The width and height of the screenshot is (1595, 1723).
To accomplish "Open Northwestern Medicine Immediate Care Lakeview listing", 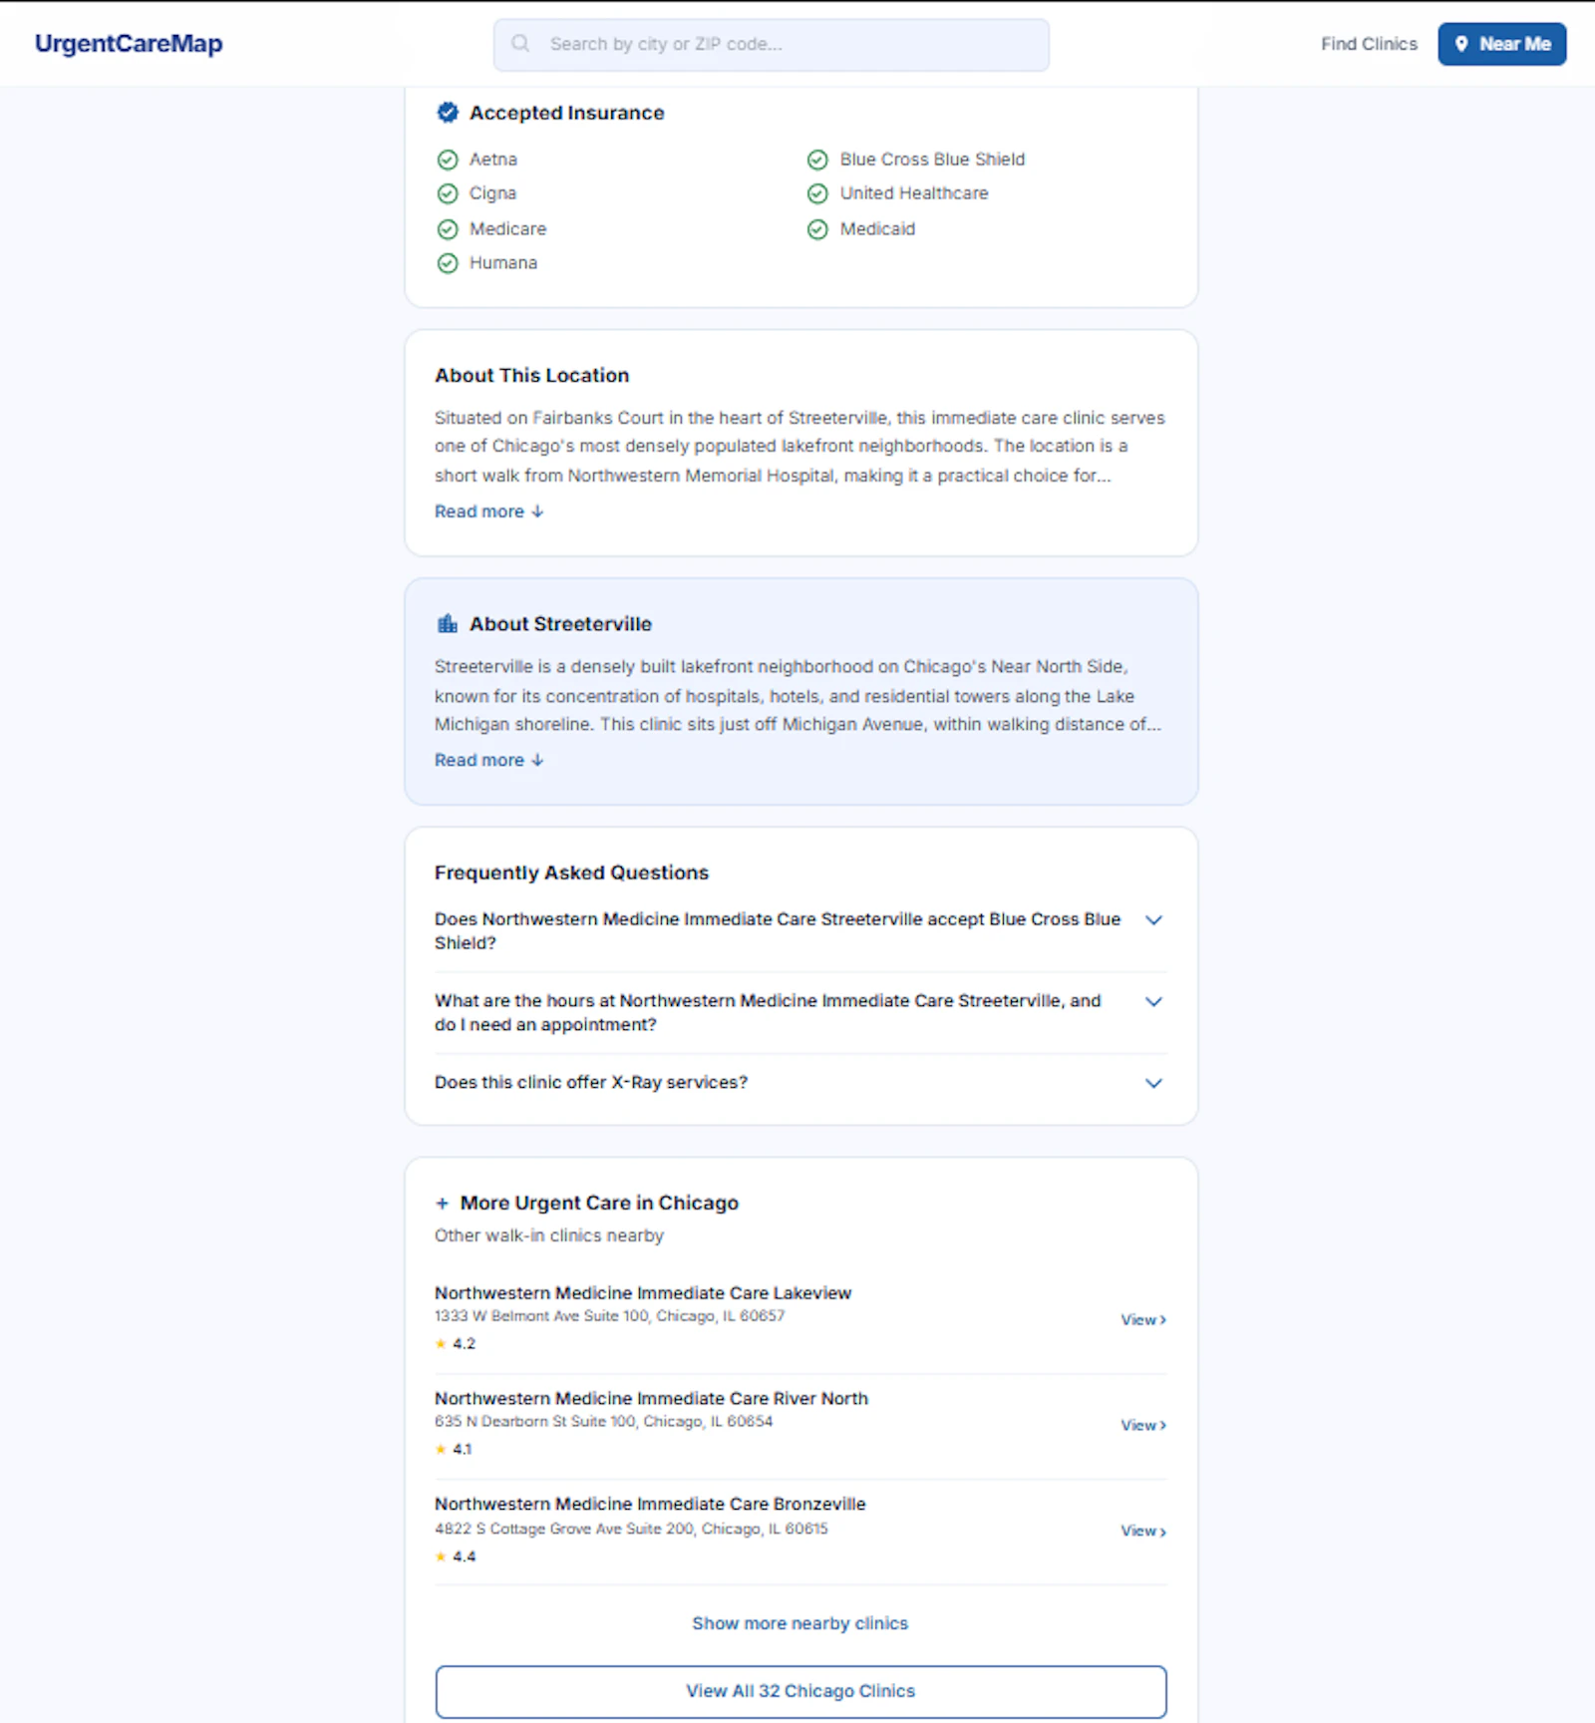I will pyautogui.click(x=643, y=1293).
